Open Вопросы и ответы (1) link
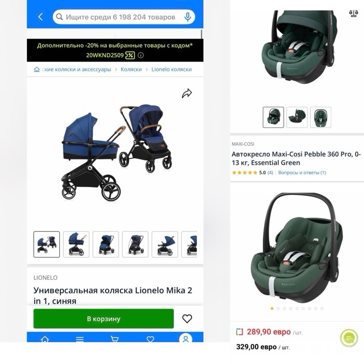Screen dimensions: 364x364 point(302,173)
